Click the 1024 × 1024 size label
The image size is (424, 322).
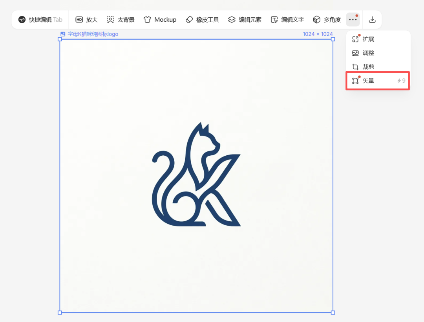[318, 34]
